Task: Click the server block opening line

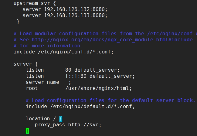Action: 25,64
